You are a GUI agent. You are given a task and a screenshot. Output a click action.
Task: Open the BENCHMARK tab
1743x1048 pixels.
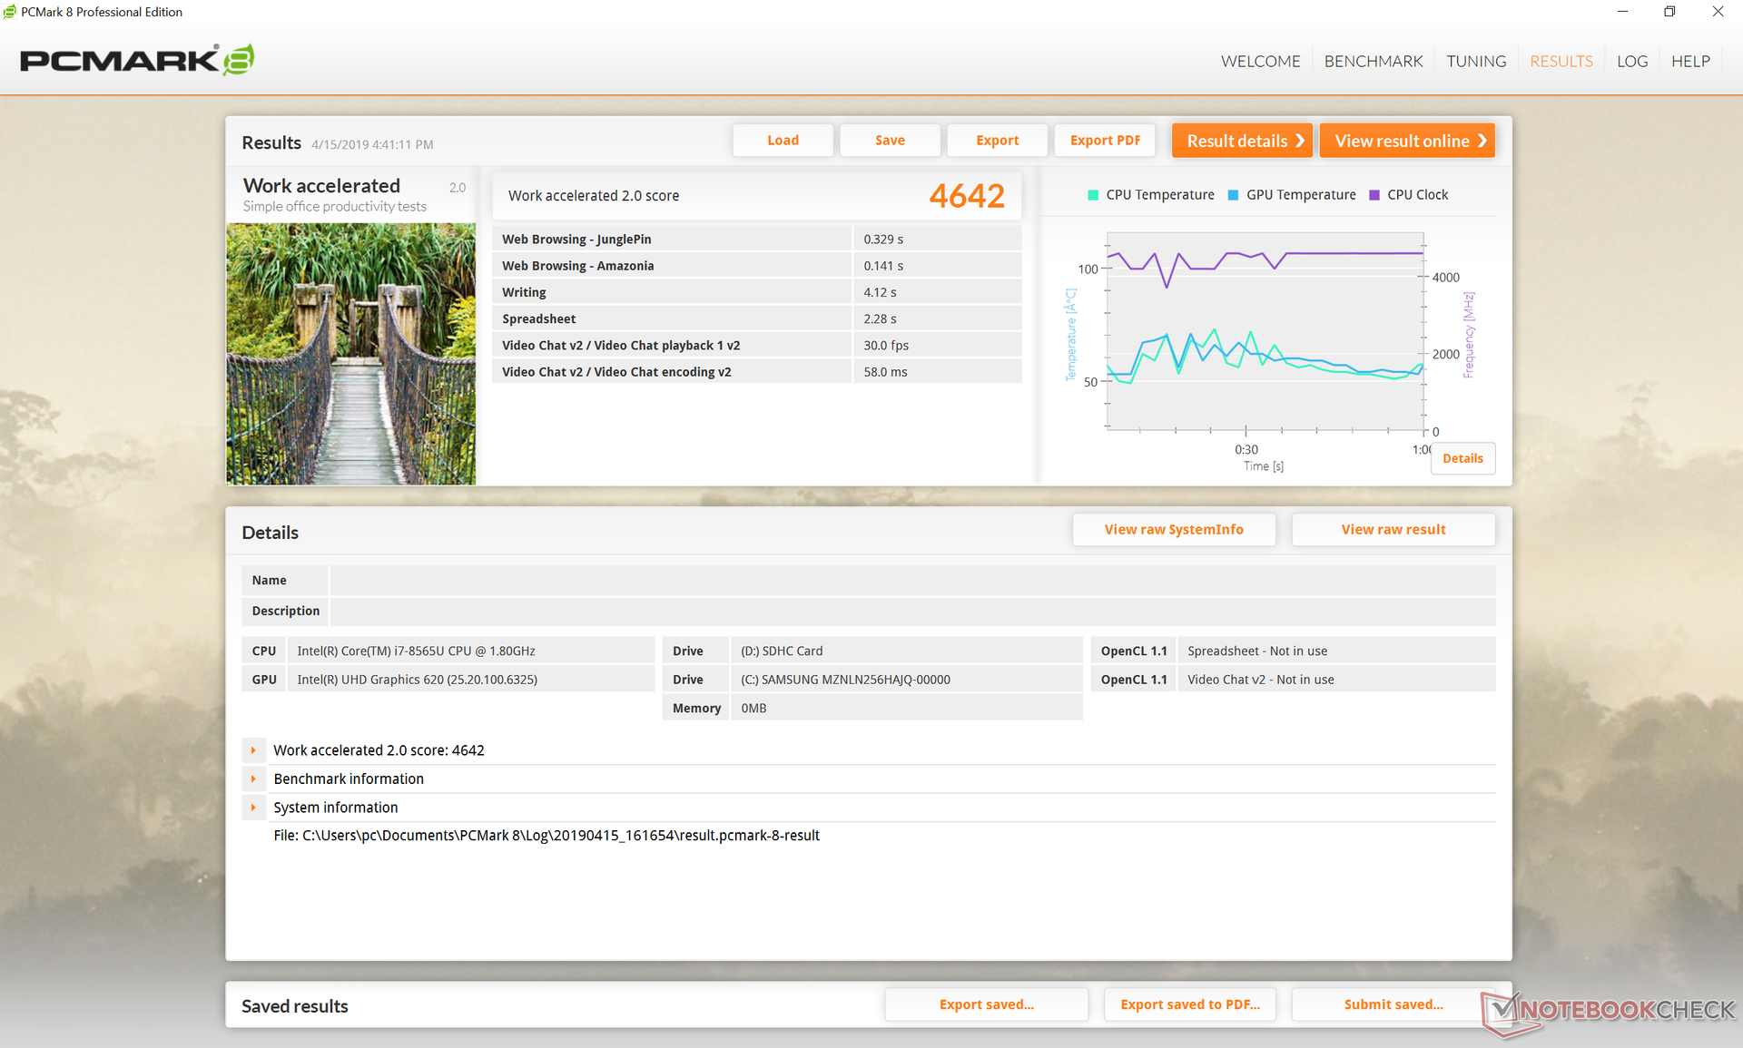click(1373, 61)
